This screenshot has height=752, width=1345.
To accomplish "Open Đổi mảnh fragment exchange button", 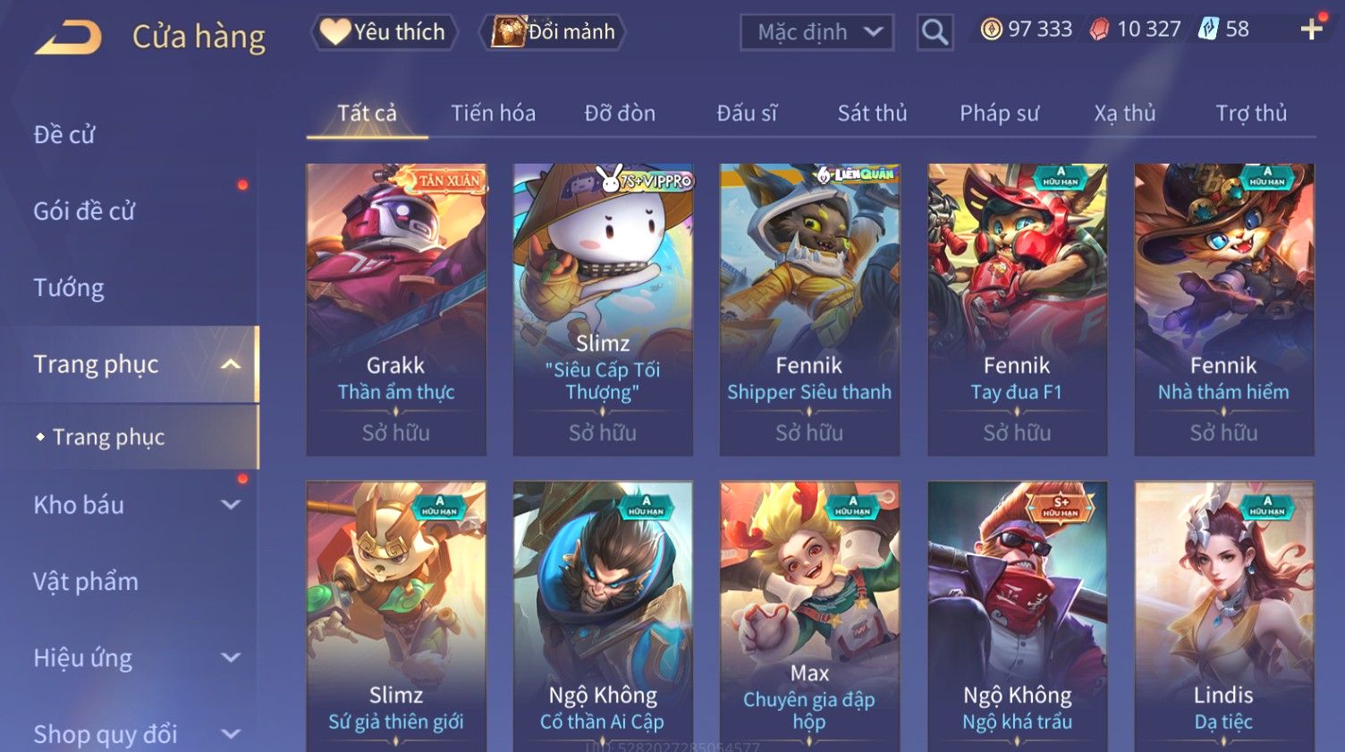I will [553, 32].
